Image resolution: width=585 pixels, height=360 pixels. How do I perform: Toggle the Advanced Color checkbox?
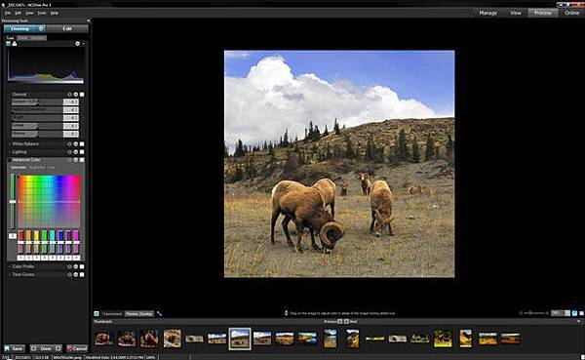(82, 160)
